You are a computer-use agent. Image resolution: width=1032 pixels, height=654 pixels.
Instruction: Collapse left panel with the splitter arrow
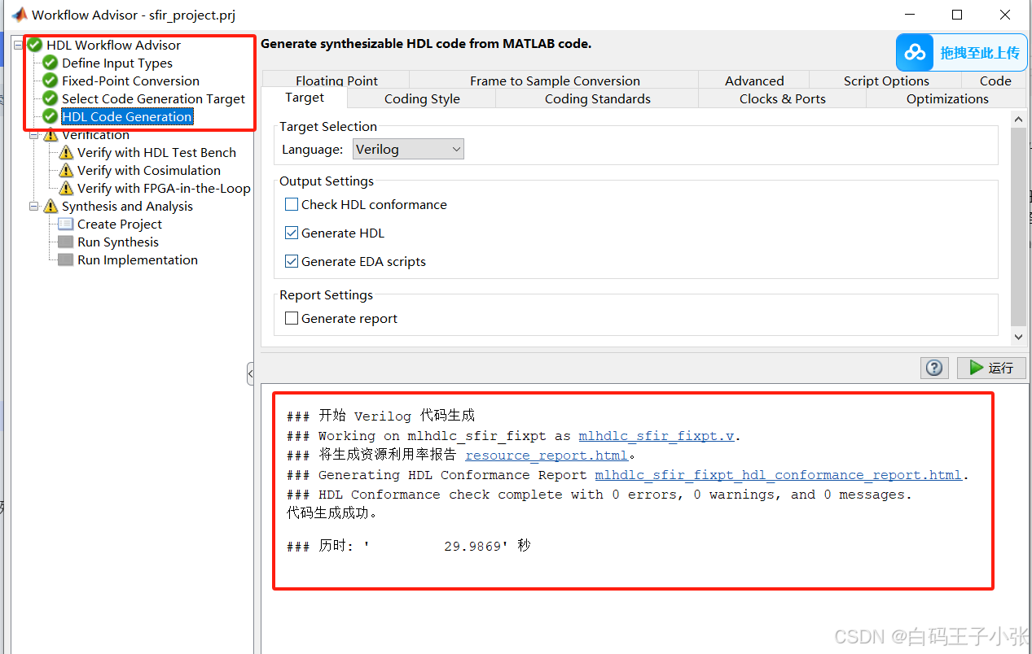[250, 373]
